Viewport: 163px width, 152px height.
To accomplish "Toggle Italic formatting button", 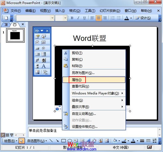I will click(x=78, y=18).
